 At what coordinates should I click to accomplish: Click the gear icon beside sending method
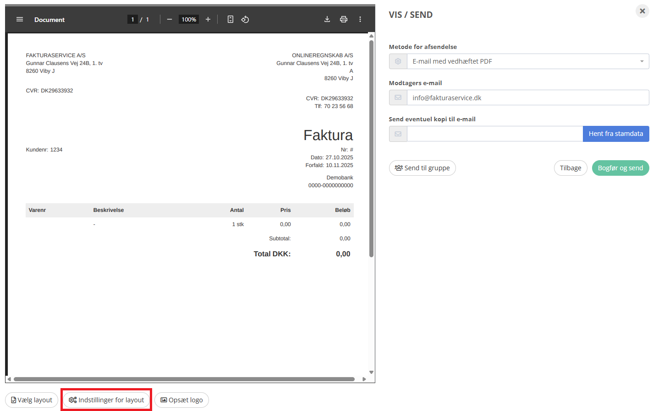click(397, 61)
